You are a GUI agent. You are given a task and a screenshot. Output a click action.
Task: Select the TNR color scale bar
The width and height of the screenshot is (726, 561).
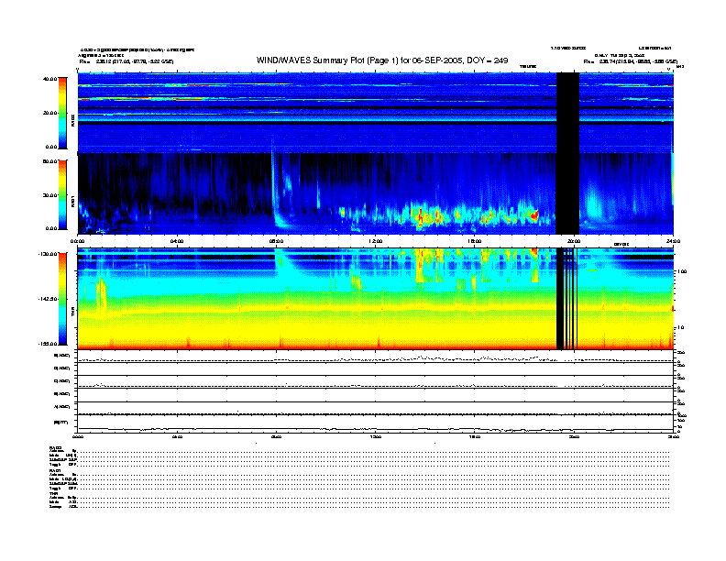click(62, 299)
